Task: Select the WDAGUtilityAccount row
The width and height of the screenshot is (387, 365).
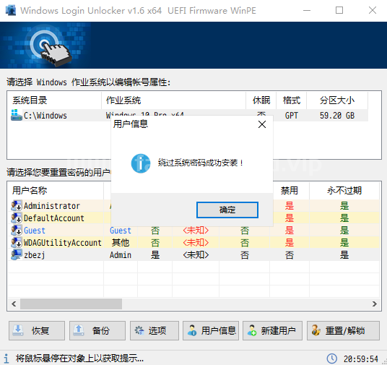Action: click(x=193, y=242)
